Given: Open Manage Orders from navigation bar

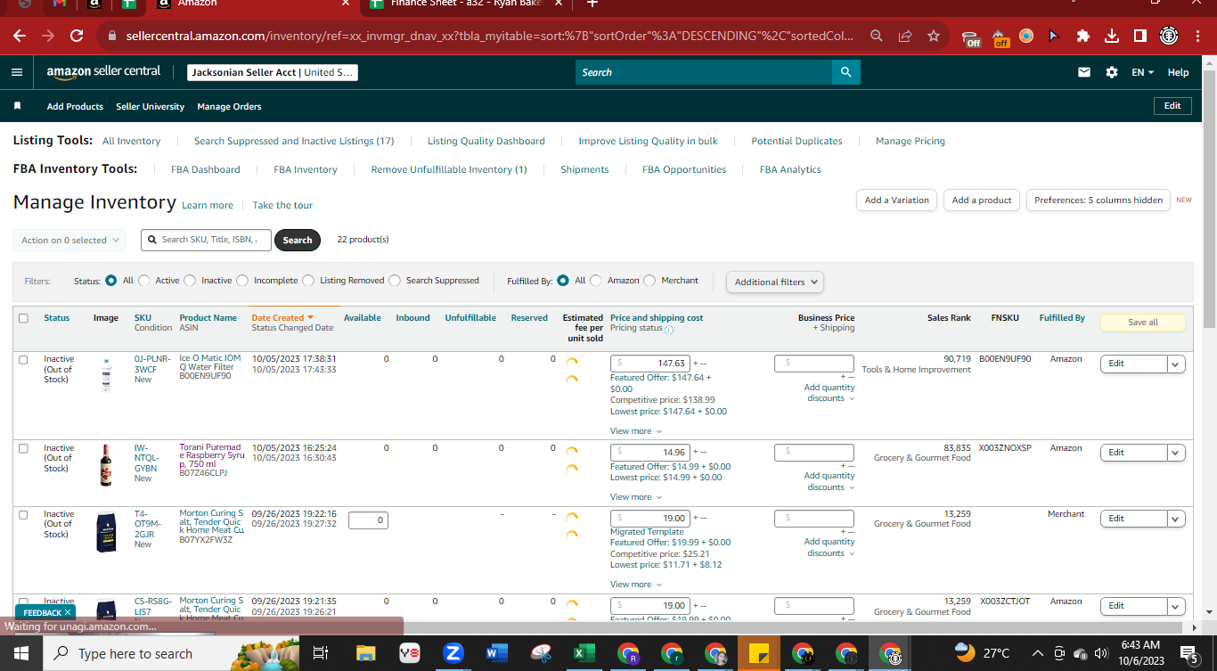Looking at the screenshot, I should [x=229, y=106].
